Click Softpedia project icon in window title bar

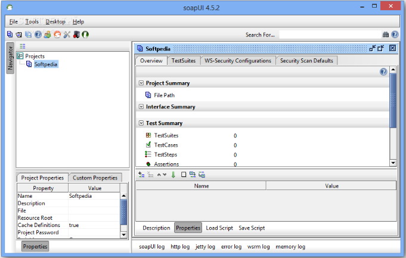click(x=140, y=48)
